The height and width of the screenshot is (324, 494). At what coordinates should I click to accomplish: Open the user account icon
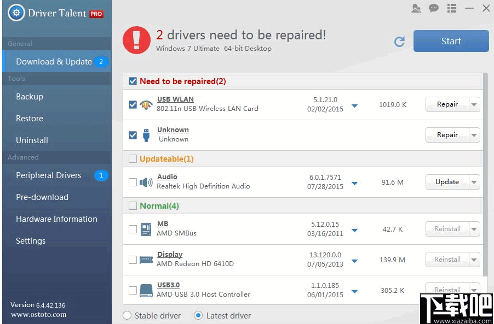tap(417, 8)
